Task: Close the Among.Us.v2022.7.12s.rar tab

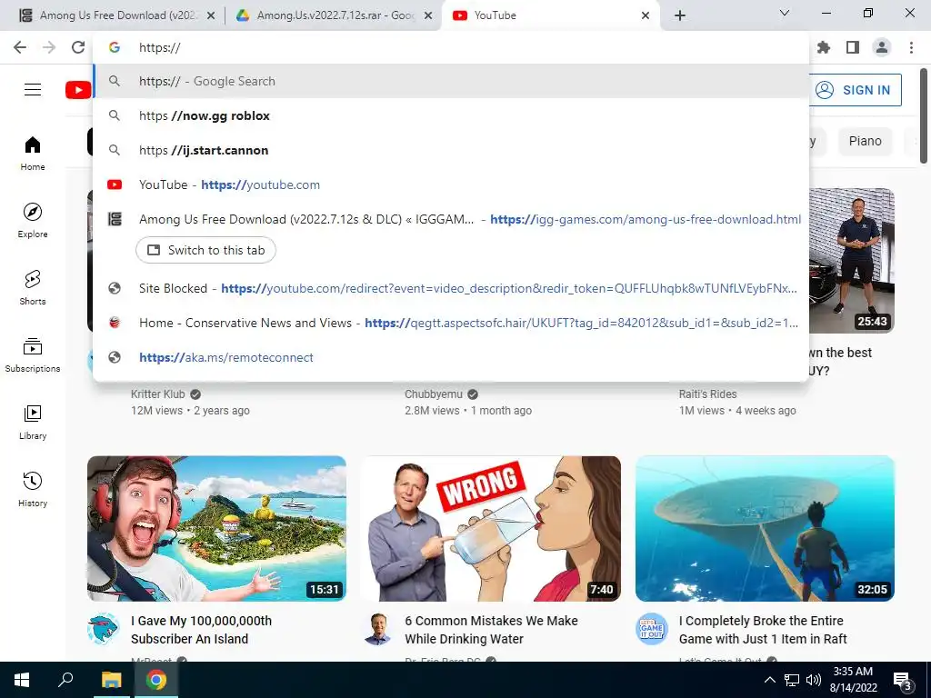Action: [x=428, y=16]
